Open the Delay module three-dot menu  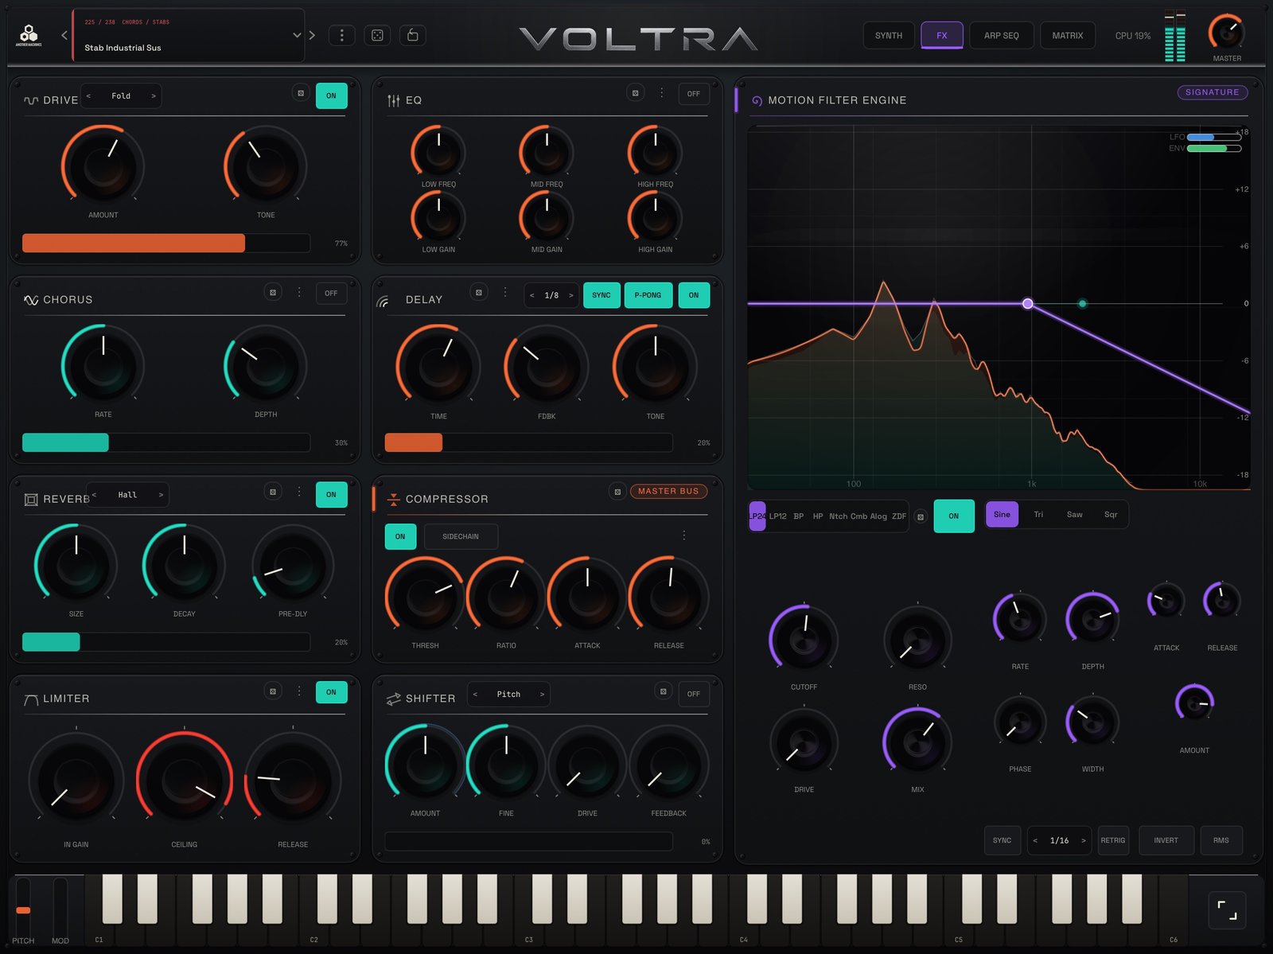point(504,292)
